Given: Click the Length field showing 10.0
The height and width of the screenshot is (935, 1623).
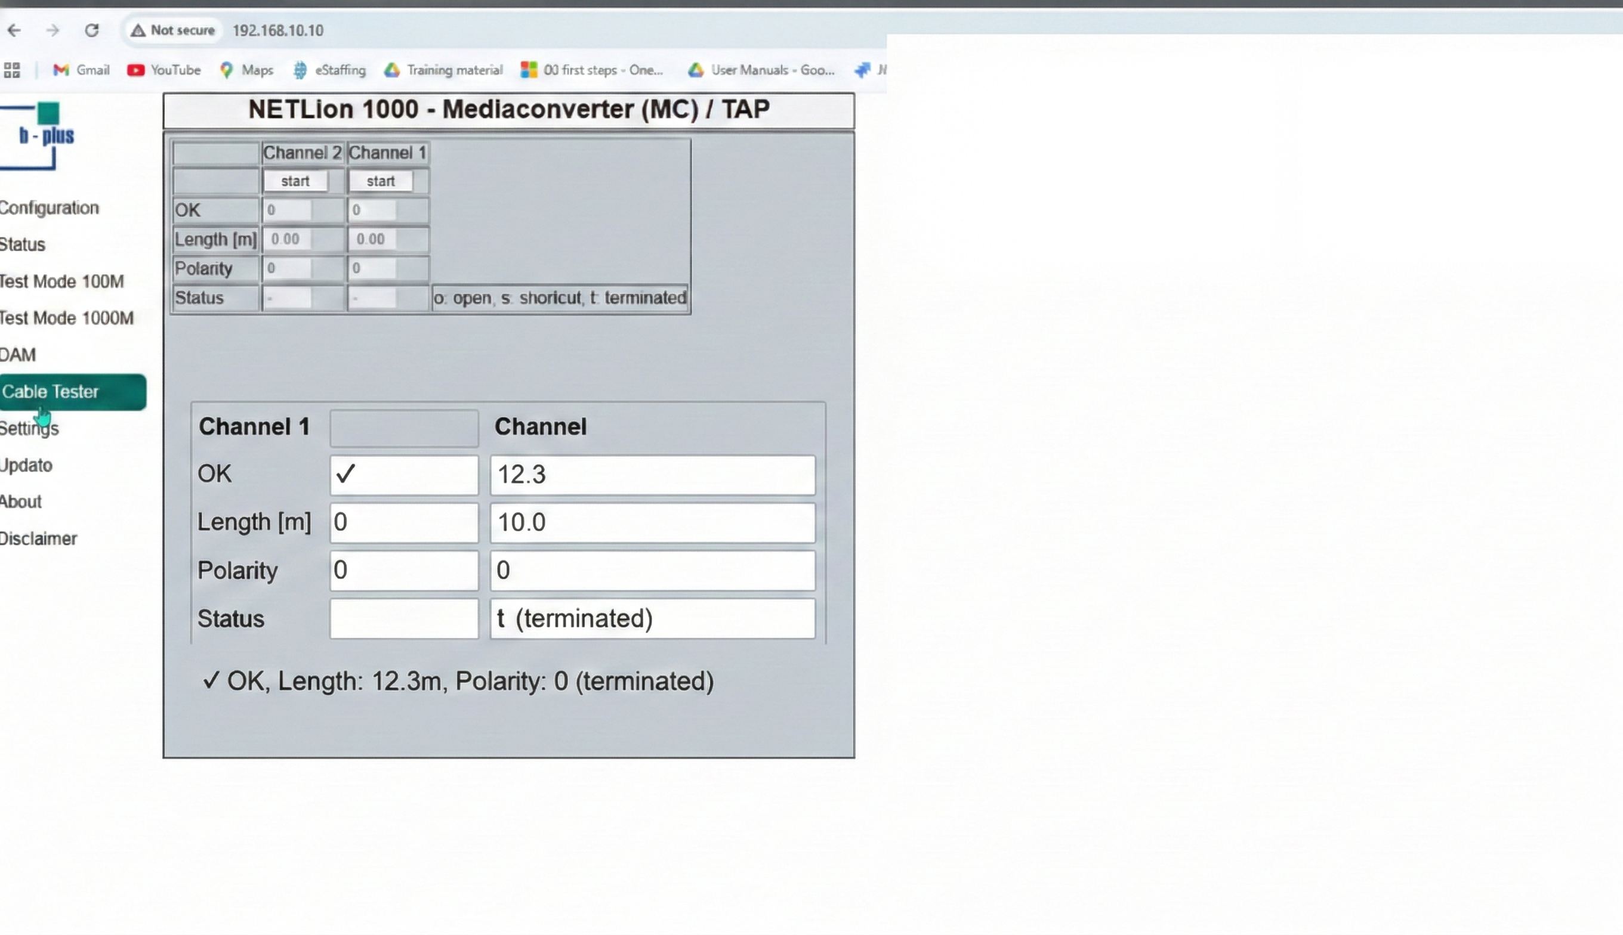Looking at the screenshot, I should [x=652, y=522].
